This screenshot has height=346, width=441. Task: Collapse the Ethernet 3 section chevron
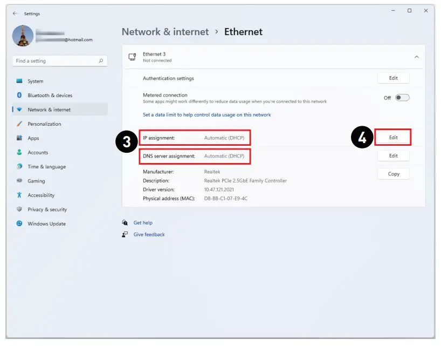416,57
